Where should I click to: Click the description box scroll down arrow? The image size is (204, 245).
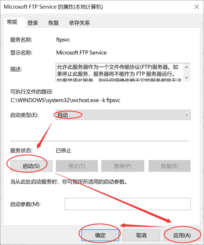point(186,78)
